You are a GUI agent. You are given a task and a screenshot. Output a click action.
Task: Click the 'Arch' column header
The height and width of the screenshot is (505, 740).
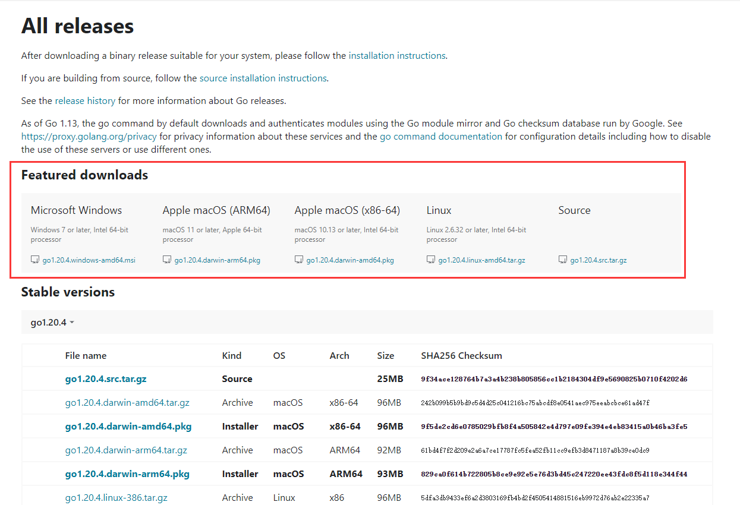click(339, 355)
